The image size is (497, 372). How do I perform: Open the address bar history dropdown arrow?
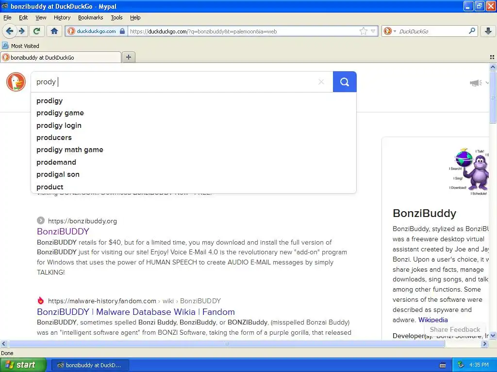pyautogui.click(x=373, y=31)
